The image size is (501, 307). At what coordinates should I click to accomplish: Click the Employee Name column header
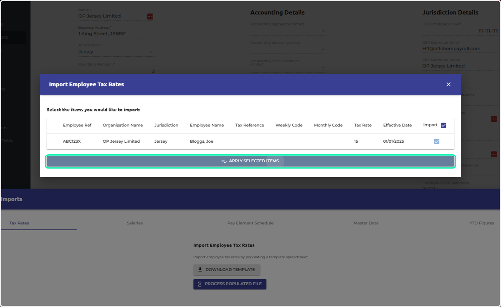point(207,125)
